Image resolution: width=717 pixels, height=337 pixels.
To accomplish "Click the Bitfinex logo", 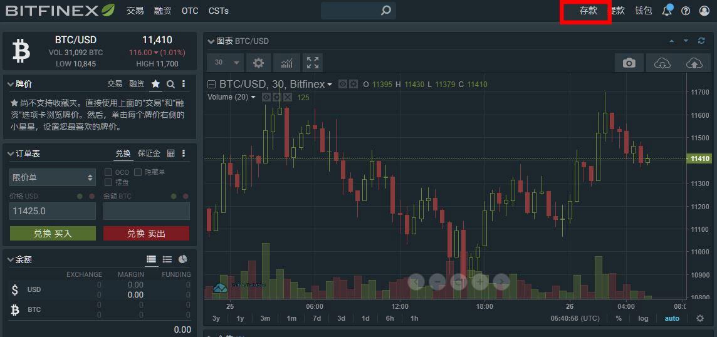I will point(60,10).
